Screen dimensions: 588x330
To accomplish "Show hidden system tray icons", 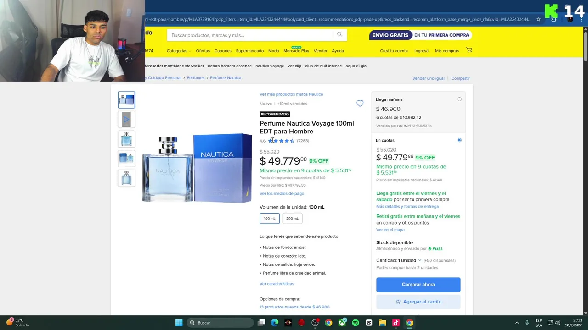I will pos(517,323).
